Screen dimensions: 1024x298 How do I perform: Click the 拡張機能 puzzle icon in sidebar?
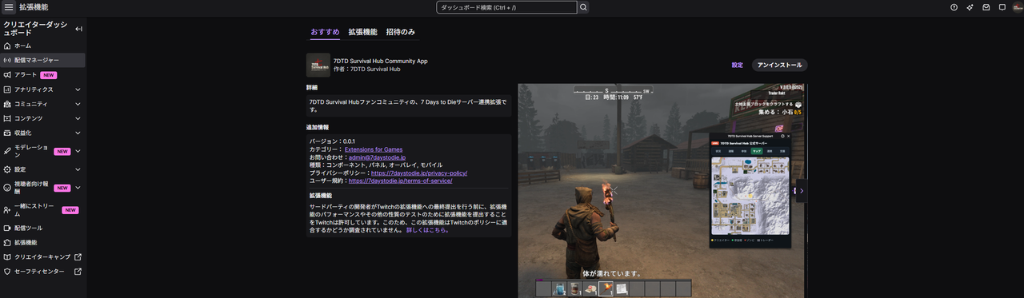tap(7, 242)
